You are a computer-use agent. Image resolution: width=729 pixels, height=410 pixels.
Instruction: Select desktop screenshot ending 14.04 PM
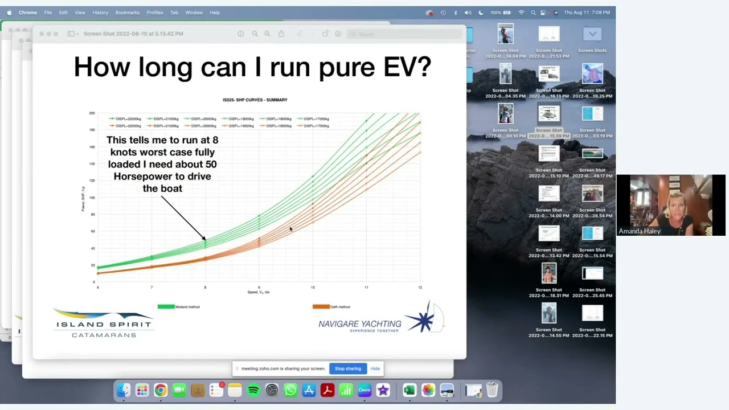(505, 42)
